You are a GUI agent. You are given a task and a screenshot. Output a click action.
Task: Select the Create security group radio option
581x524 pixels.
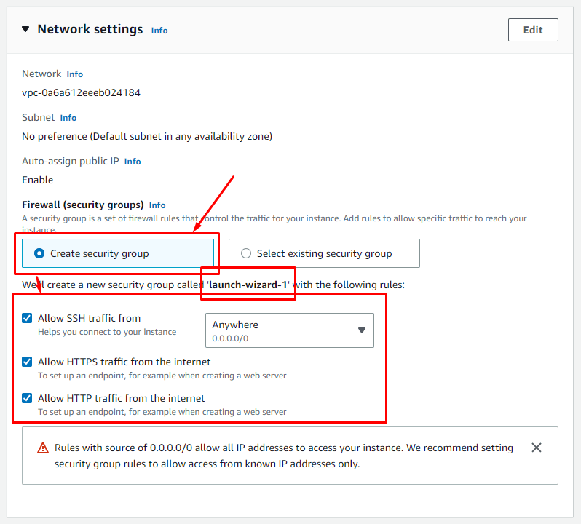(x=118, y=253)
